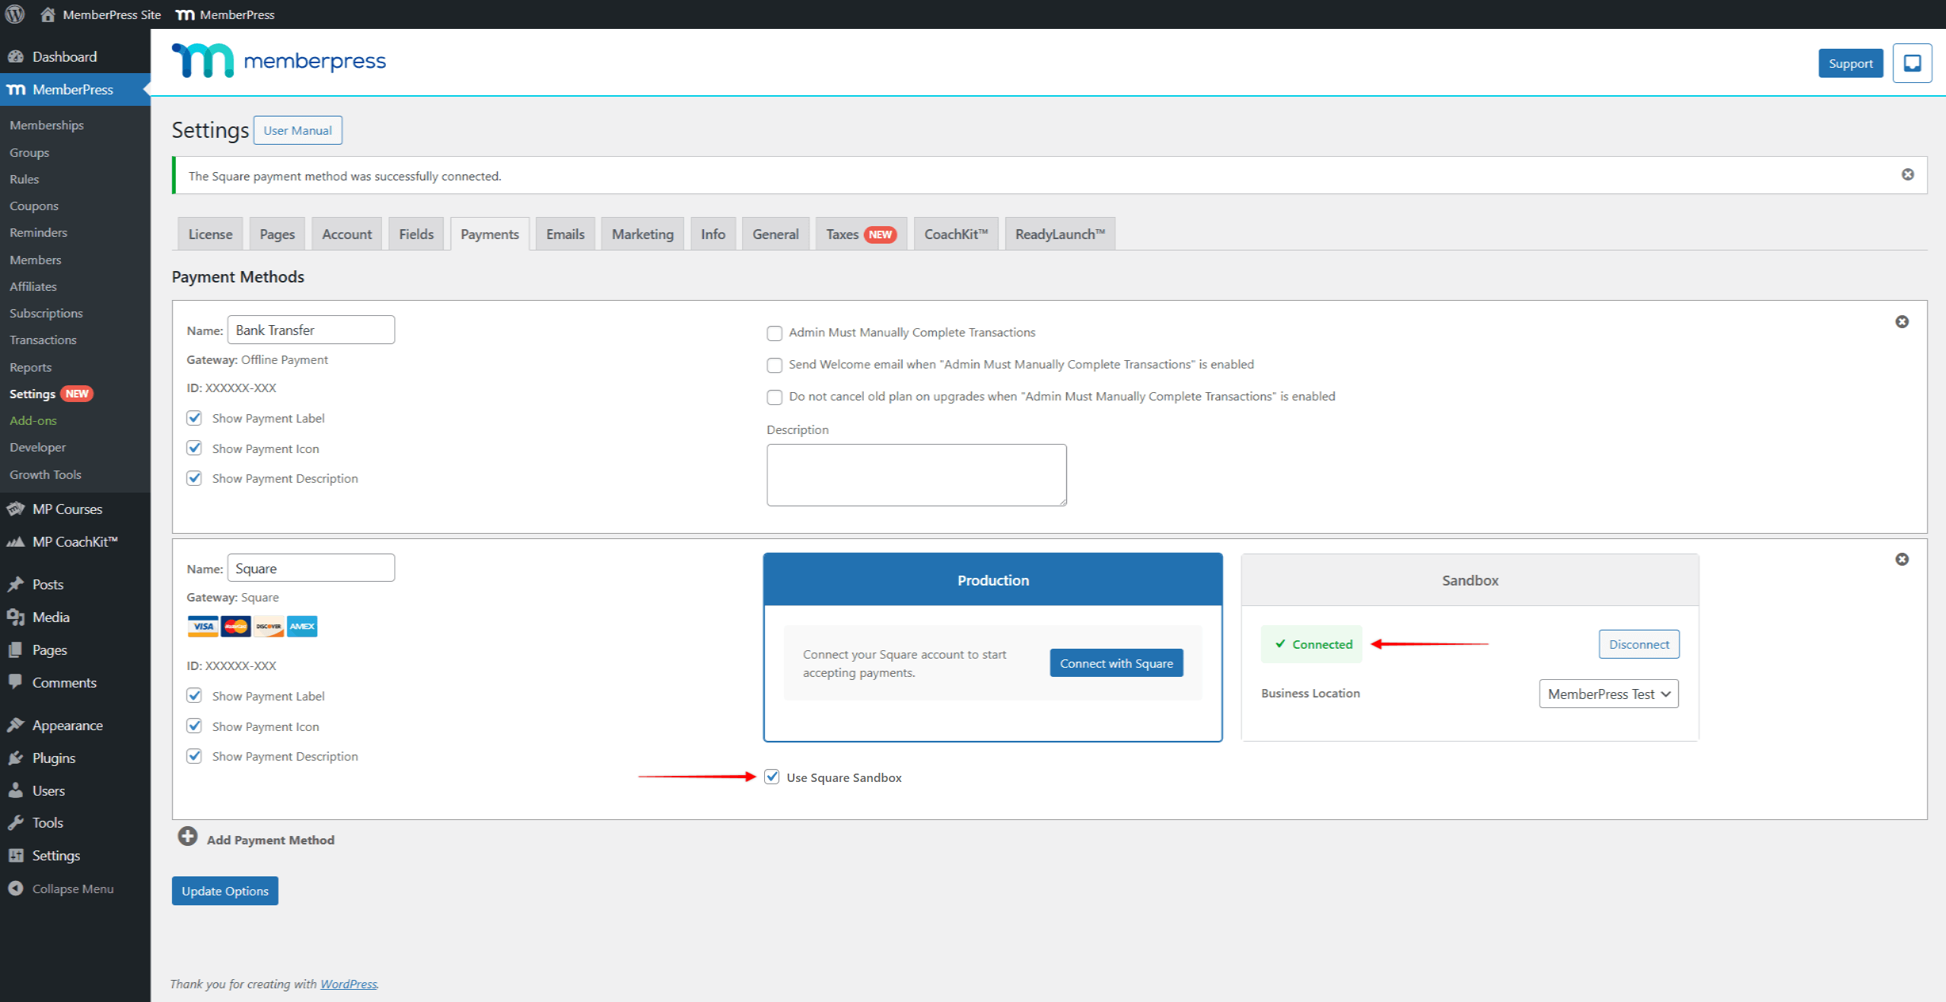This screenshot has height=1002, width=1946.
Task: Click the WordPress logo icon
Action: click(x=15, y=14)
